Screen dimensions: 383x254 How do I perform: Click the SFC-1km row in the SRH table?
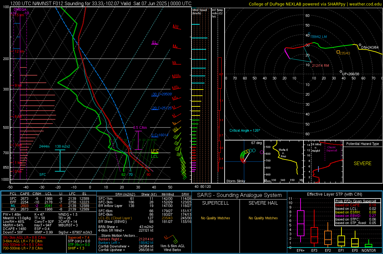(x=145, y=199)
